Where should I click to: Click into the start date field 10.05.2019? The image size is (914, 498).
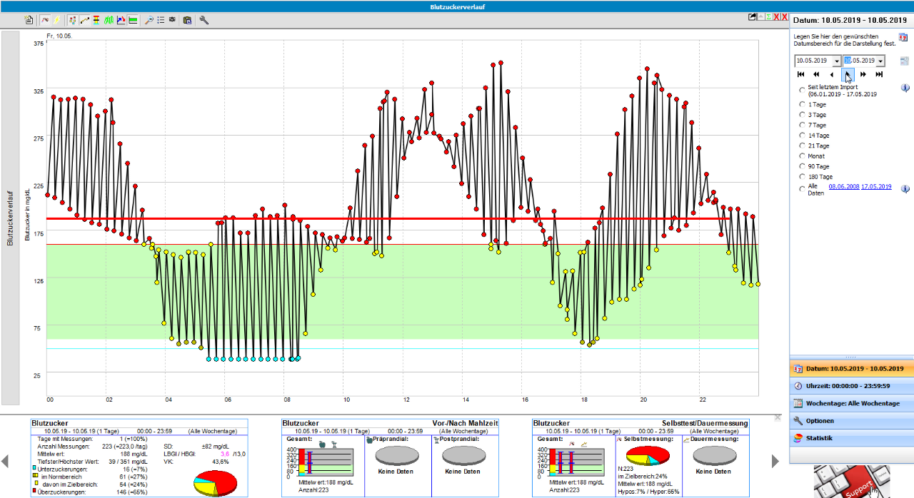[812, 61]
